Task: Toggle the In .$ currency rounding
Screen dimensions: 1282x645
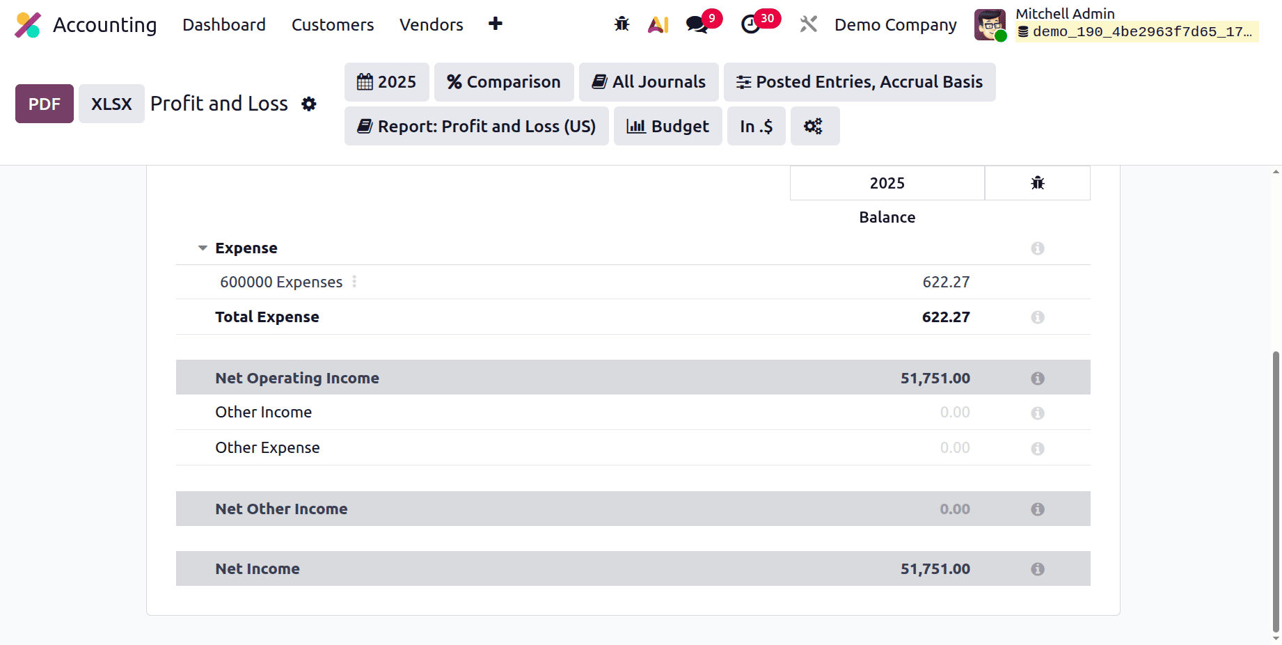Action: pos(756,126)
